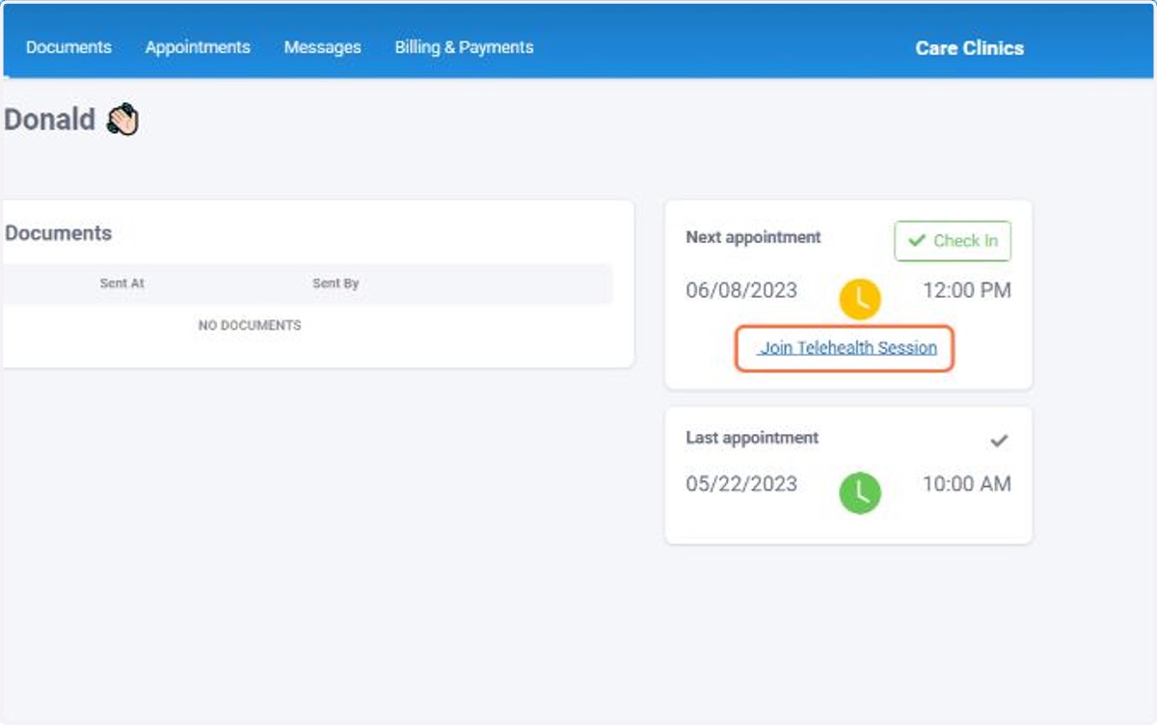
Task: Click the Next appointment heading
Action: pyautogui.click(x=754, y=237)
